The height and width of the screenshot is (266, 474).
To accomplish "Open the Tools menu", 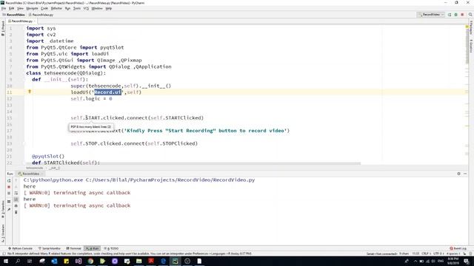I will point(77,8).
